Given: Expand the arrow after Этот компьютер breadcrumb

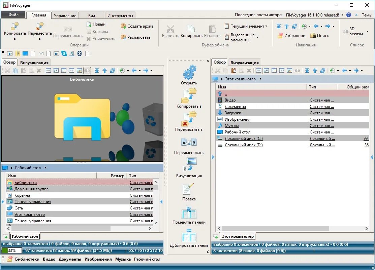Looking at the screenshot, I should coord(260,79).
